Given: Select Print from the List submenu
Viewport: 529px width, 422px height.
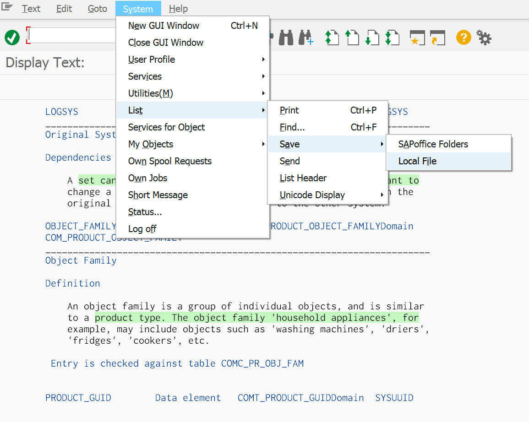Looking at the screenshot, I should pyautogui.click(x=289, y=110).
